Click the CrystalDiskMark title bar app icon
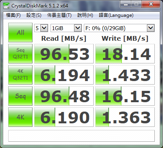This screenshot has width=163, height=148. pos(6,5)
